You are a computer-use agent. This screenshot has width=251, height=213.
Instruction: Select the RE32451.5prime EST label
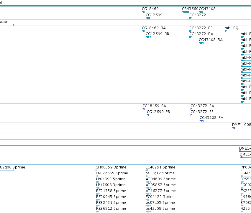(111, 203)
